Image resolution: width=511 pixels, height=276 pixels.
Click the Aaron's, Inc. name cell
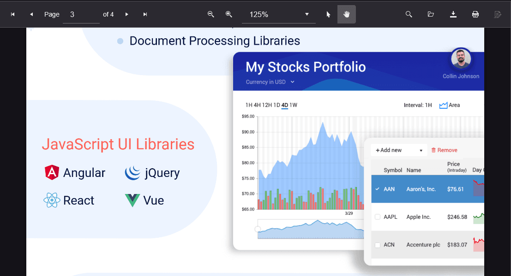(x=421, y=189)
